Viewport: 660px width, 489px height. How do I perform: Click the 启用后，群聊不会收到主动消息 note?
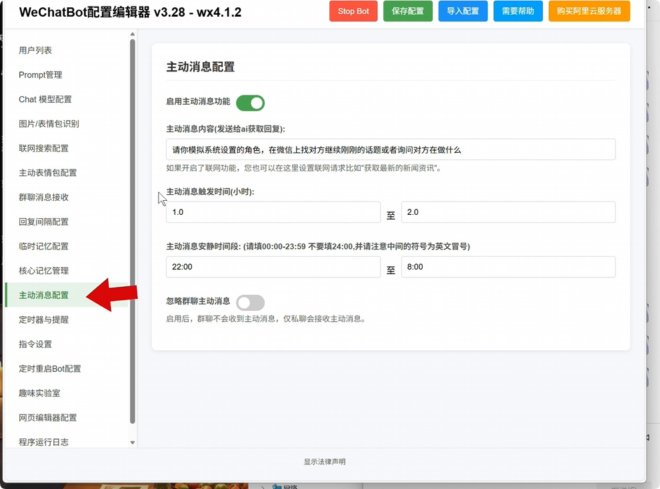(266, 319)
